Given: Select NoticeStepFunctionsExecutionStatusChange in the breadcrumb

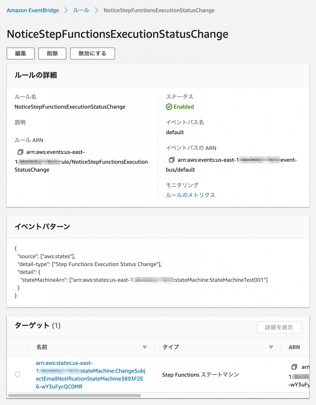Looking at the screenshot, I should (159, 10).
